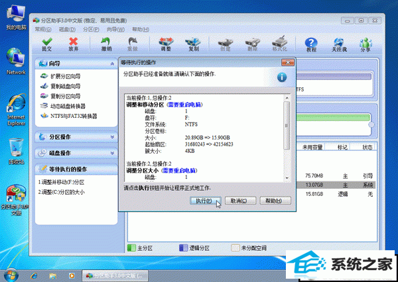Click the 创建 (Create) partition toolbar icon
This screenshot has height=282, width=398.
point(226,44)
